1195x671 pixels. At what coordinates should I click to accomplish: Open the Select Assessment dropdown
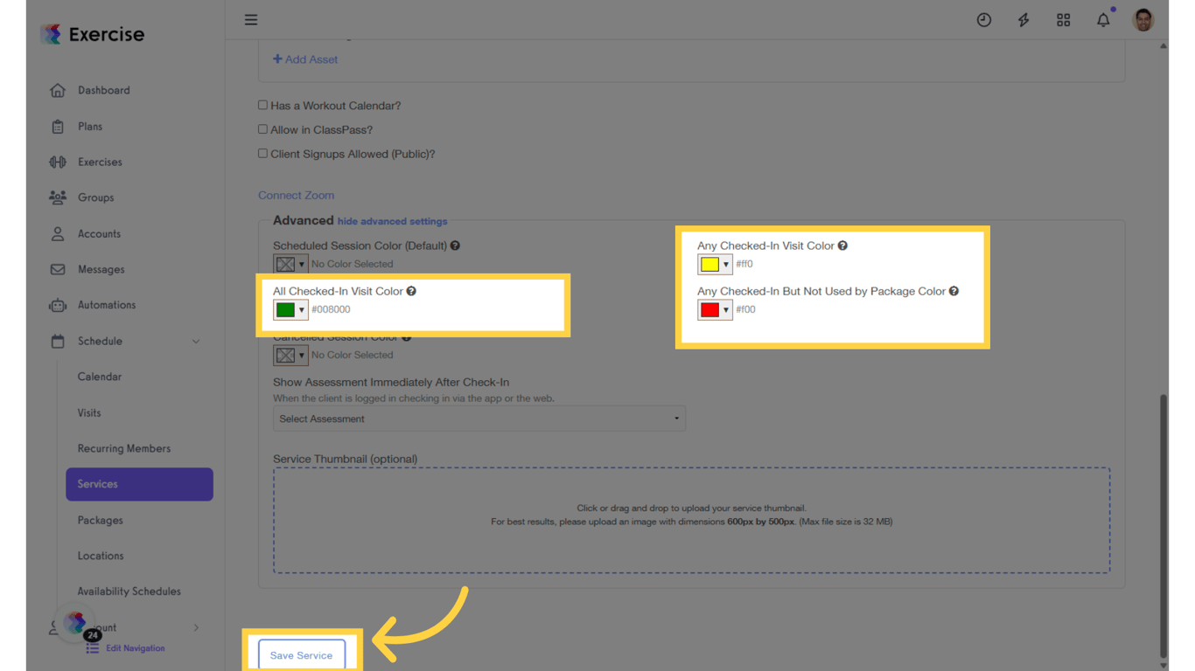[x=479, y=419]
